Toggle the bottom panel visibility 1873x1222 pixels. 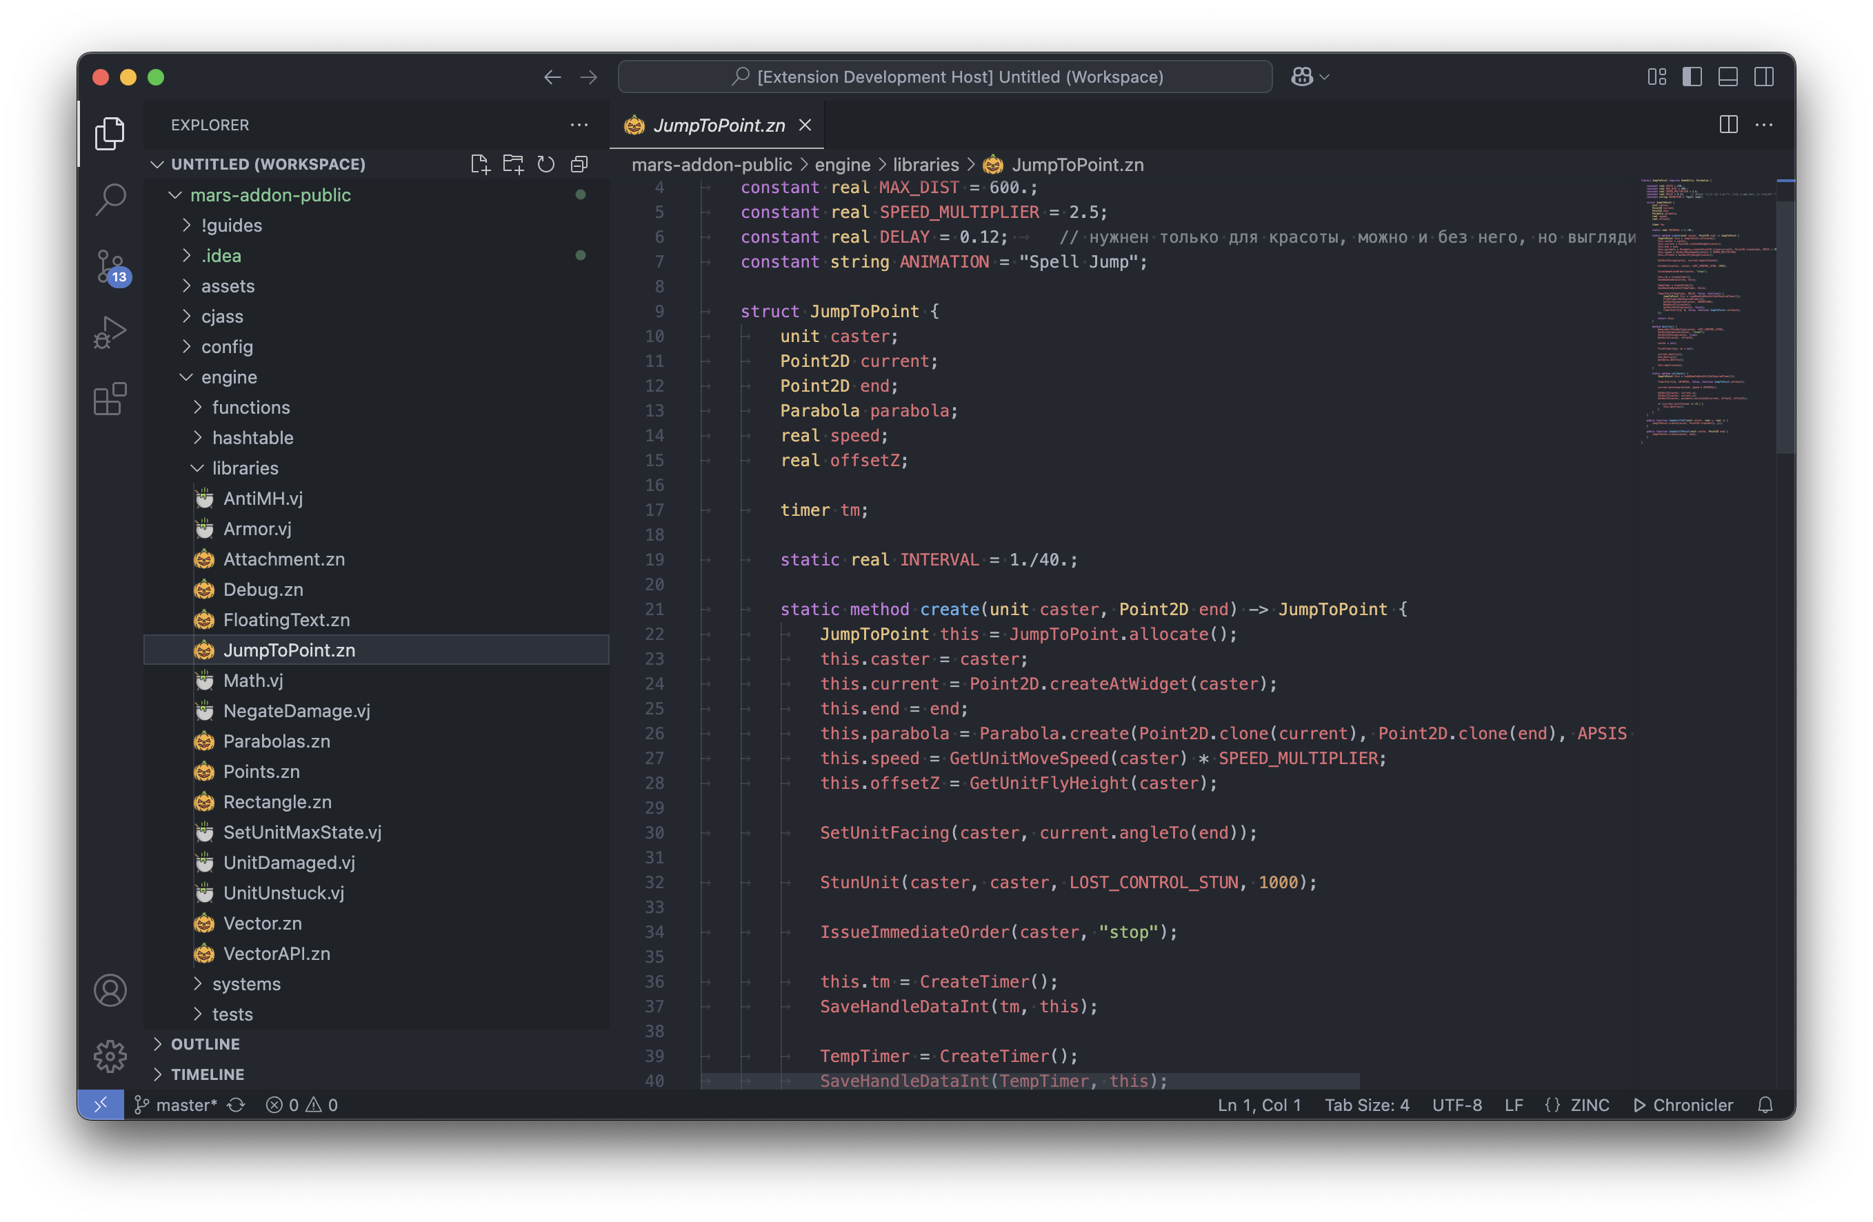[x=1727, y=77]
